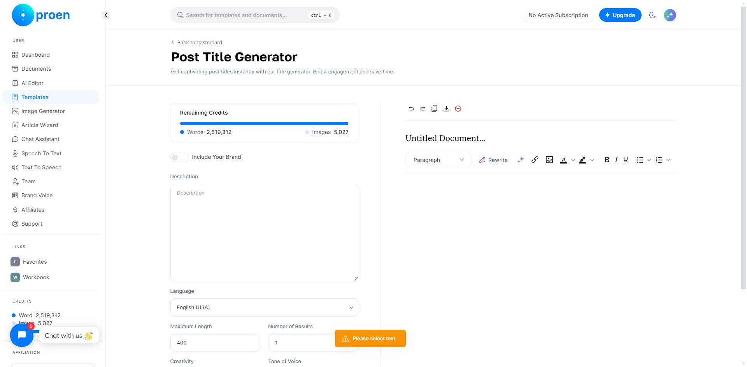Open Speech To Text in the sidebar
Screen dimensions: 747x367
click(51, 153)
